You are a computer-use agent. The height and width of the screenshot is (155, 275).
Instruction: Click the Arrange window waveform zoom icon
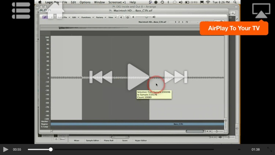(220, 137)
